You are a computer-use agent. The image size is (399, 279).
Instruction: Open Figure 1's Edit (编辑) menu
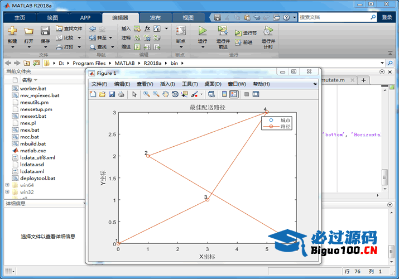[122, 84]
